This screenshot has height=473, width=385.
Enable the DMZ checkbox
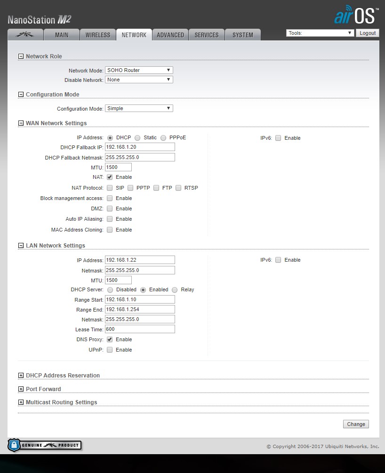pyautogui.click(x=110, y=208)
